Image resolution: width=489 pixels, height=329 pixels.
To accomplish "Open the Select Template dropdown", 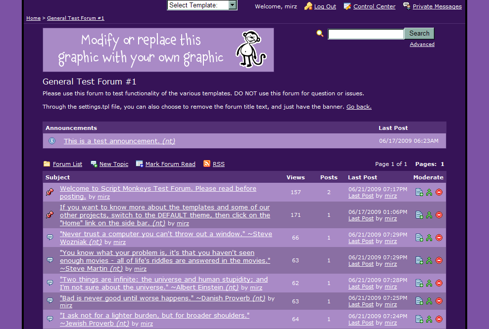I will [202, 5].
